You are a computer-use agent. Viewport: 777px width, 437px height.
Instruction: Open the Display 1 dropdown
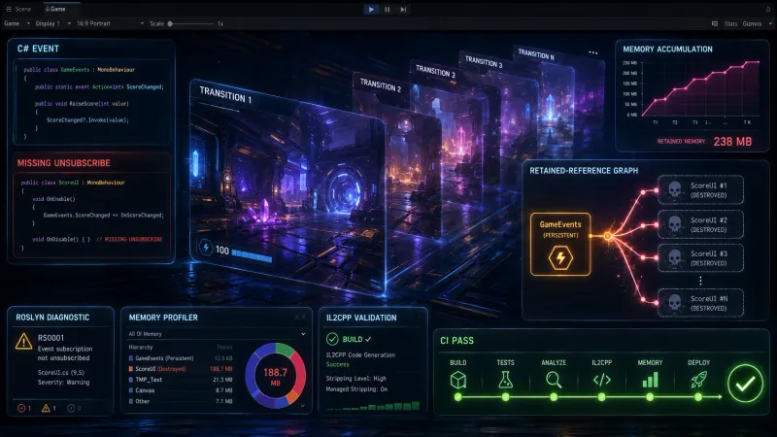point(53,23)
